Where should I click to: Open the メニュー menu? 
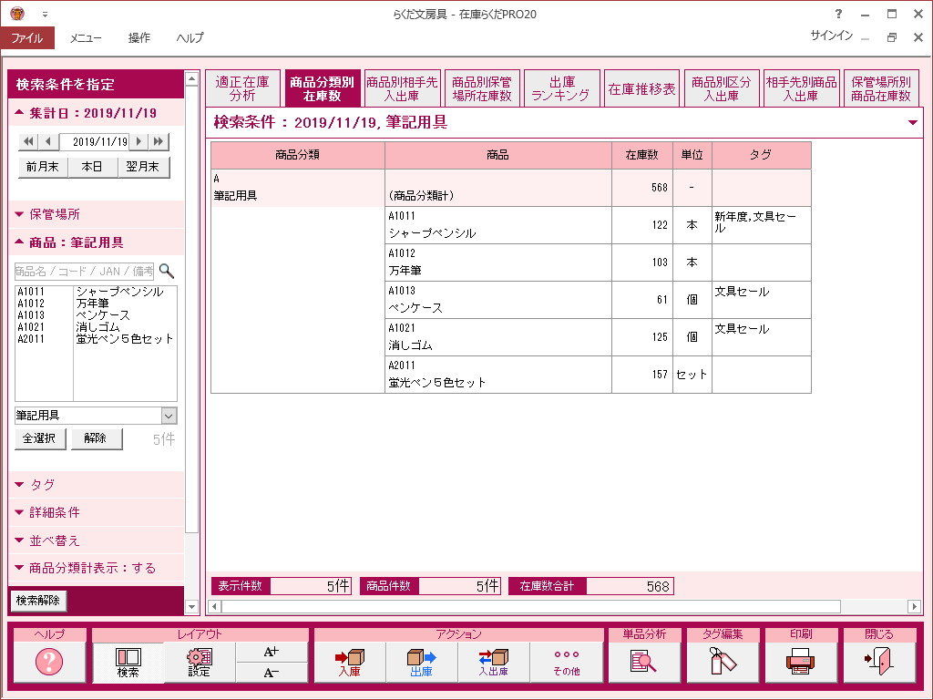[x=85, y=37]
